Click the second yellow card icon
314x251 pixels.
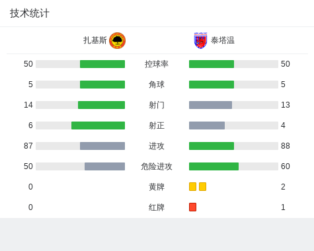tap(202, 186)
